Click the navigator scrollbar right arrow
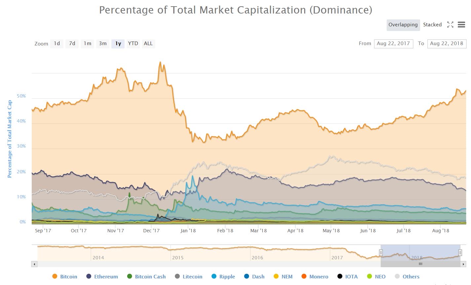 point(464,264)
